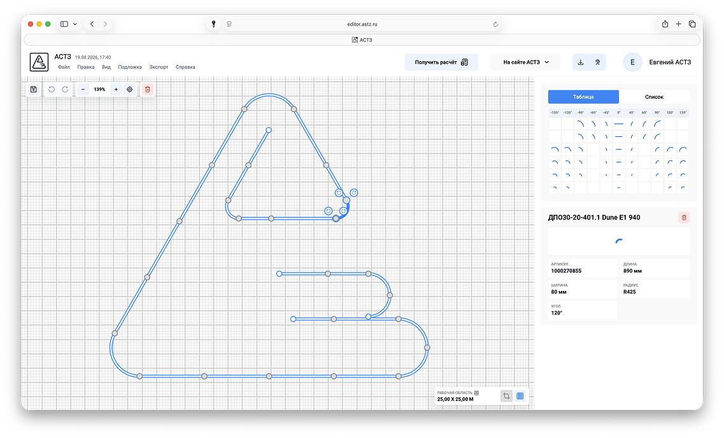Redo the last undone action
The height and width of the screenshot is (438, 724).
point(65,90)
